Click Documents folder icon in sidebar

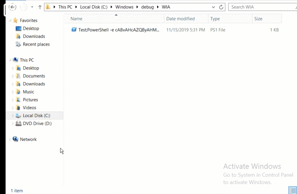point(18,76)
